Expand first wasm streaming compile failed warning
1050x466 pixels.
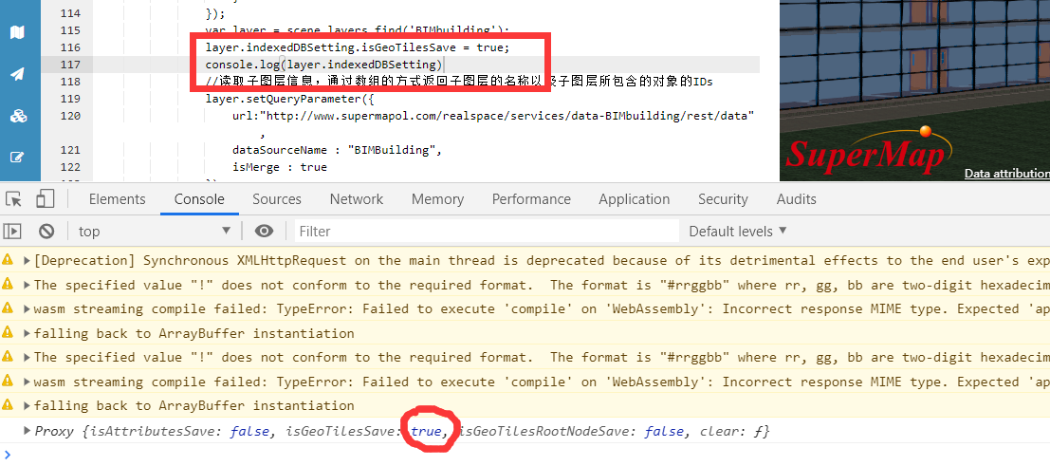pyautogui.click(x=27, y=309)
